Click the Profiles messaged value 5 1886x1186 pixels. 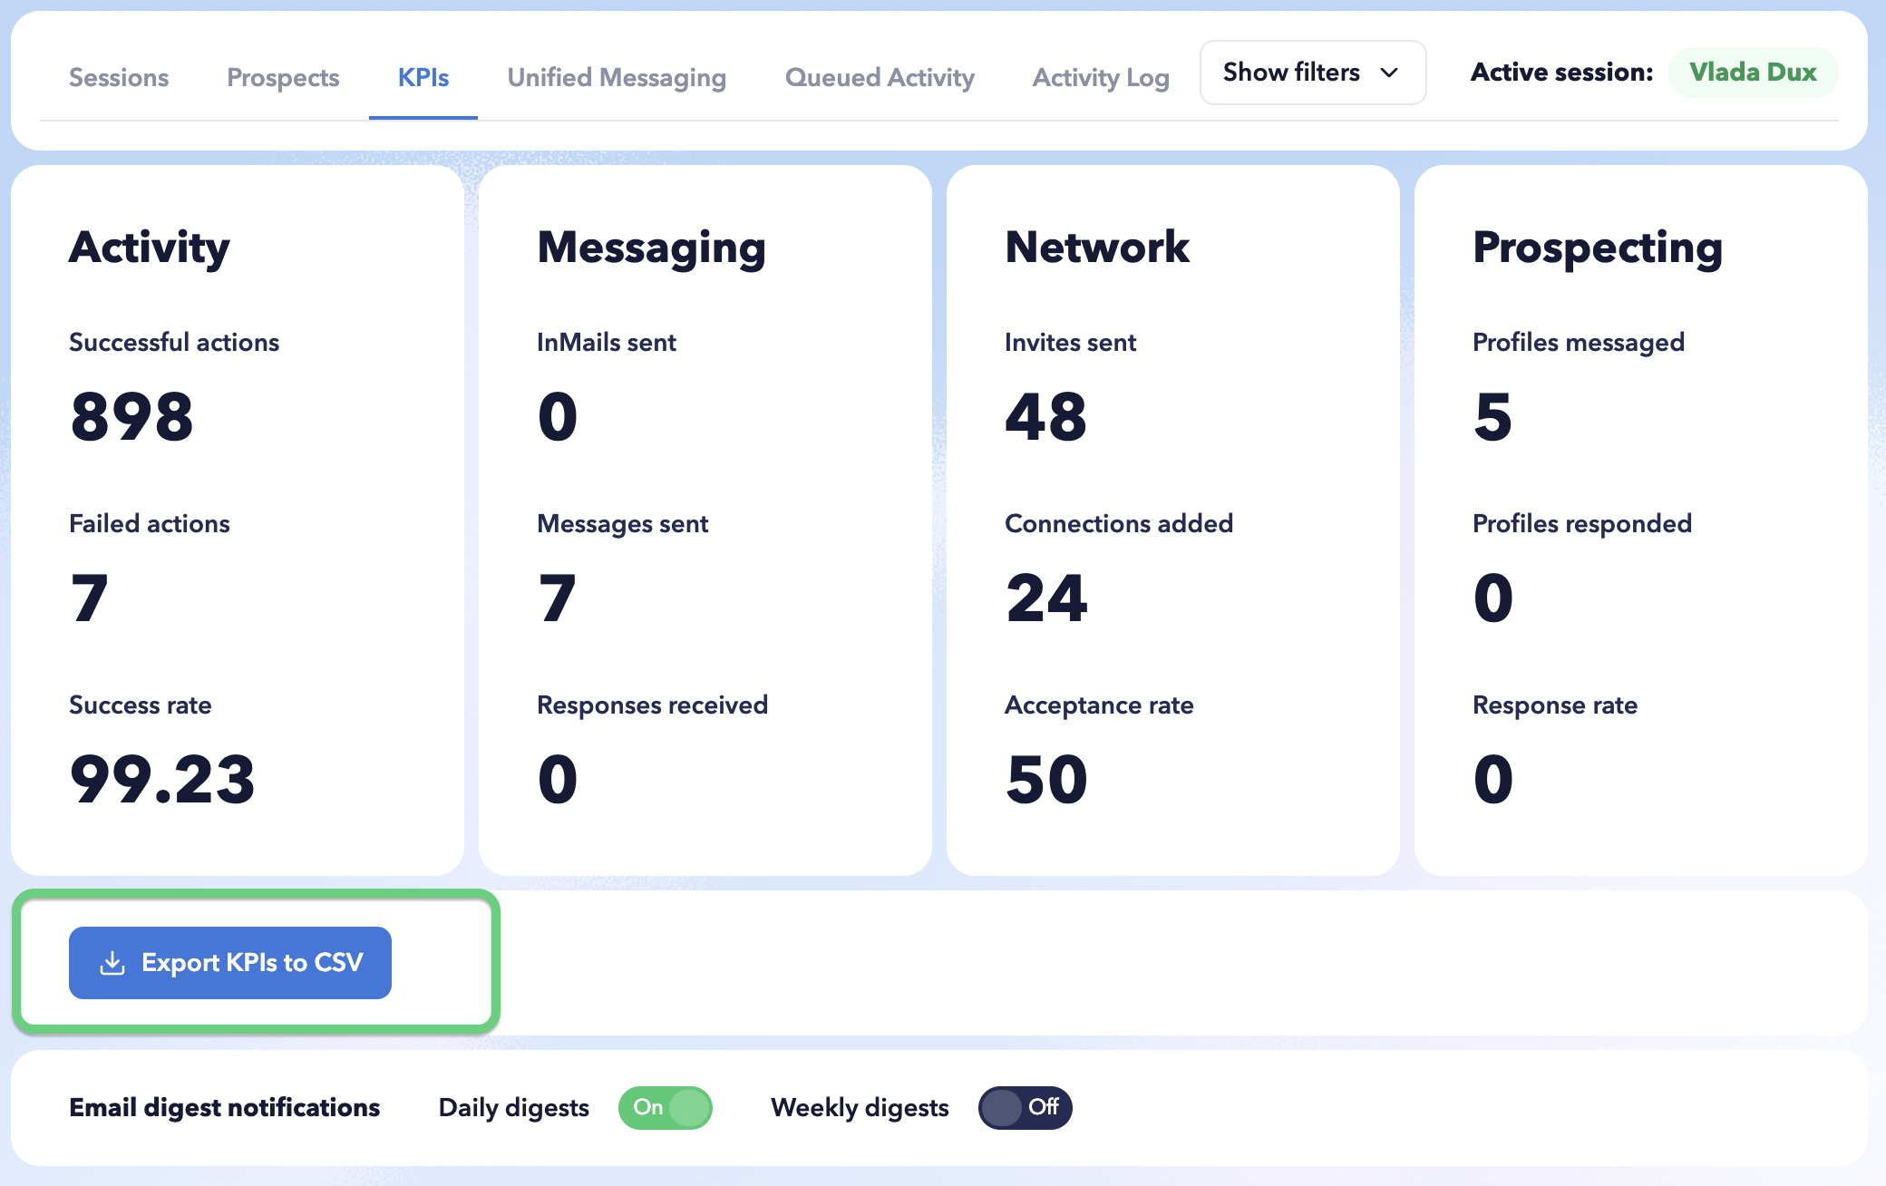pos(1493,417)
